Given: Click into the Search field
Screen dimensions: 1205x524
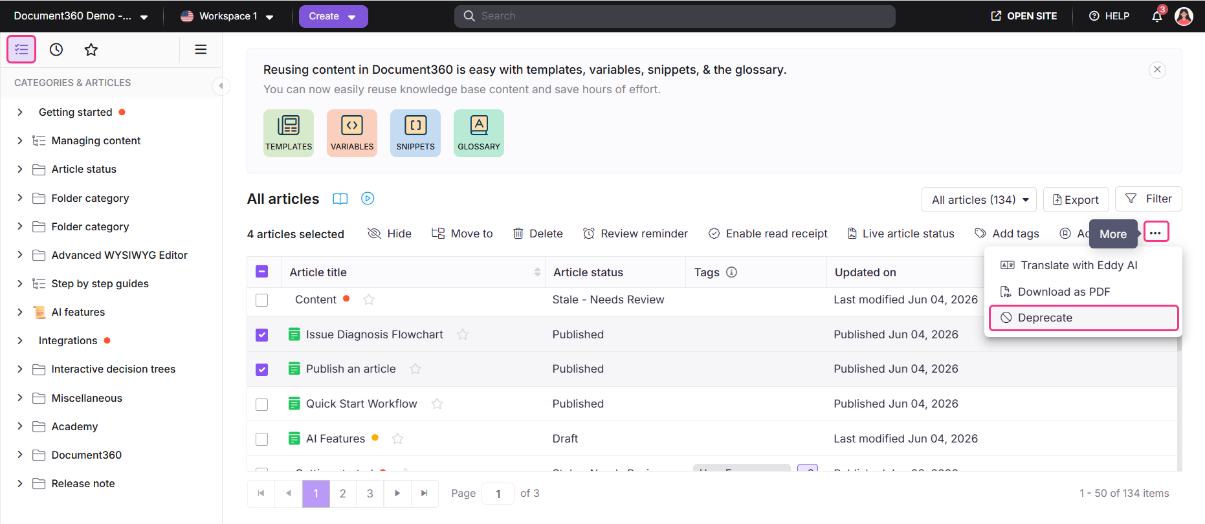Looking at the screenshot, I should [x=675, y=16].
